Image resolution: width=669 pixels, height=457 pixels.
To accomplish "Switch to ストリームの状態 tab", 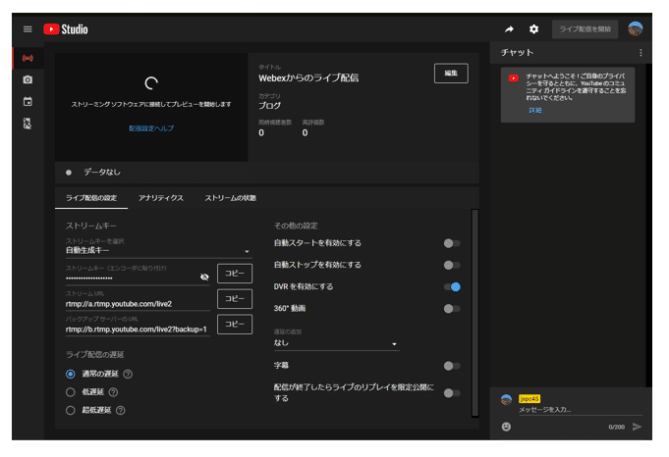I will 231,198.
